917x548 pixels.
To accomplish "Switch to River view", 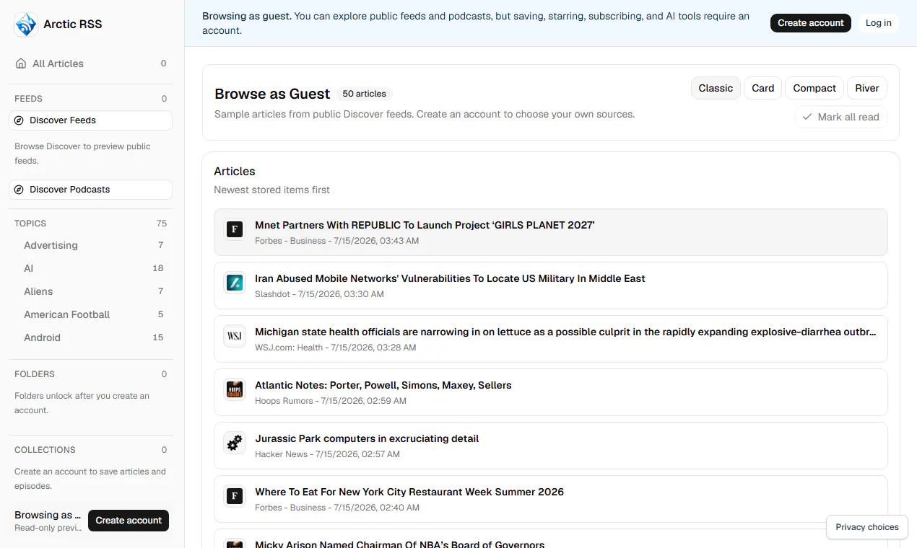I will click(x=867, y=88).
